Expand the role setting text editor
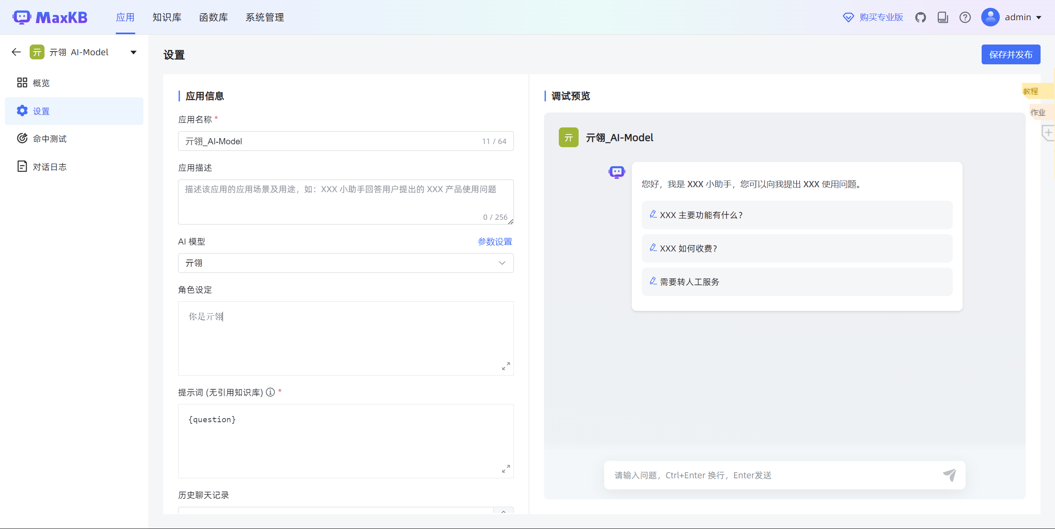The image size is (1055, 529). (x=506, y=366)
